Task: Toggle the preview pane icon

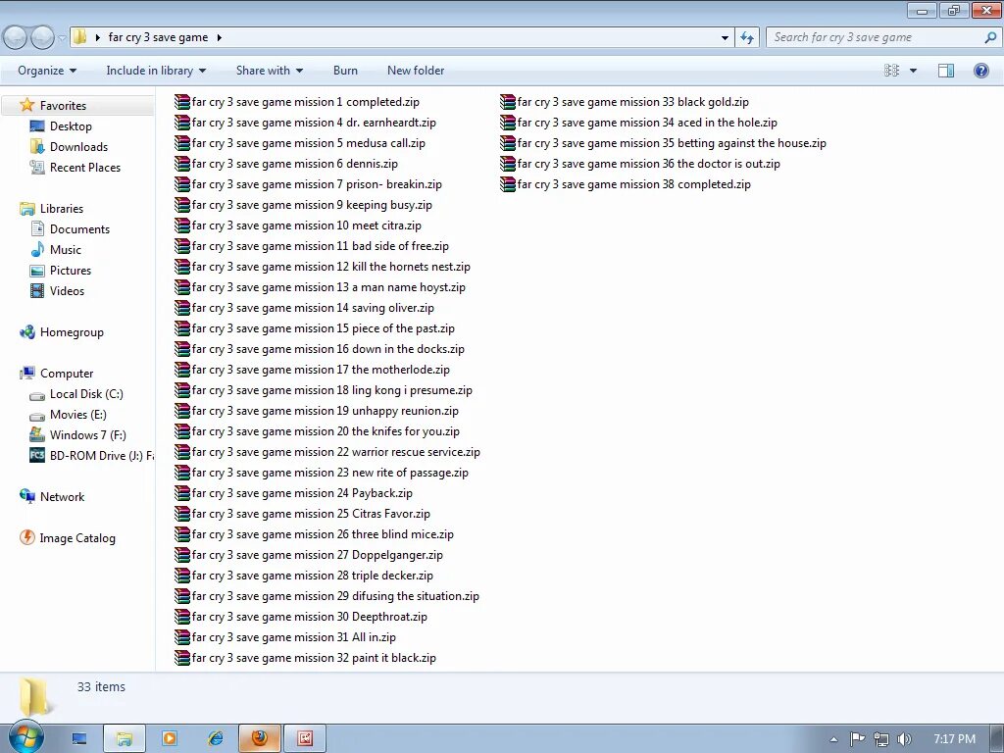Action: tap(946, 71)
